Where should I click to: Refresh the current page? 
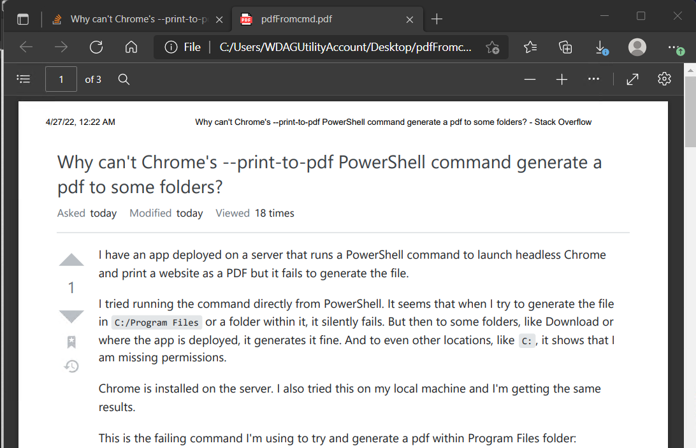(96, 47)
